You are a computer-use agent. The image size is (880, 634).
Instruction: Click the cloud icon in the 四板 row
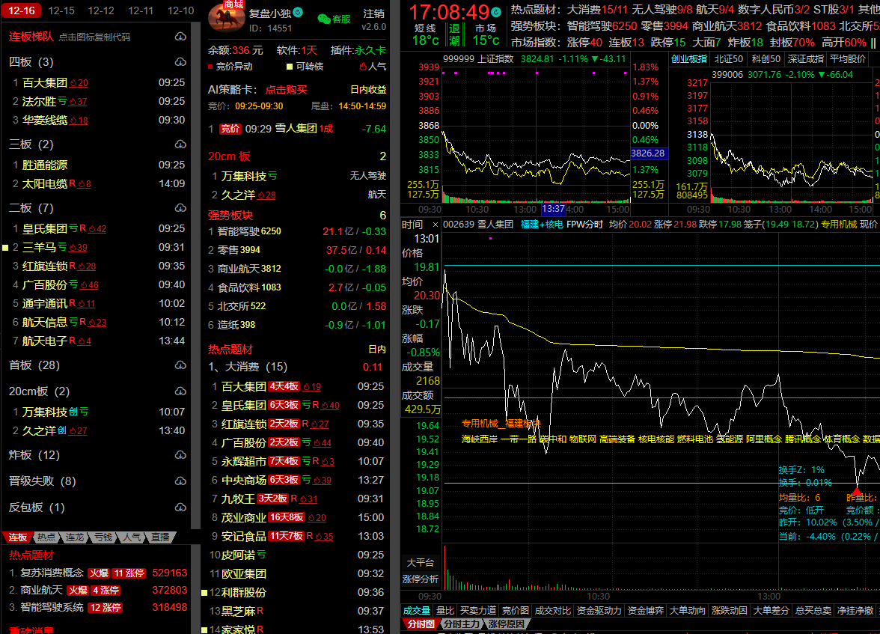coord(180,61)
